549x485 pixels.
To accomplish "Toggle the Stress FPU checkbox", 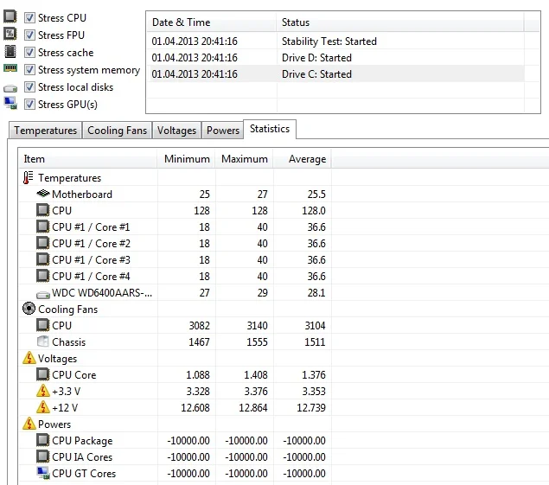I will coord(29,35).
